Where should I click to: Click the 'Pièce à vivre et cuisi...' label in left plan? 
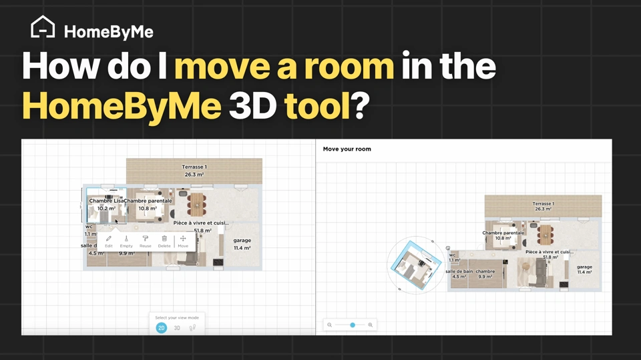pos(201,223)
